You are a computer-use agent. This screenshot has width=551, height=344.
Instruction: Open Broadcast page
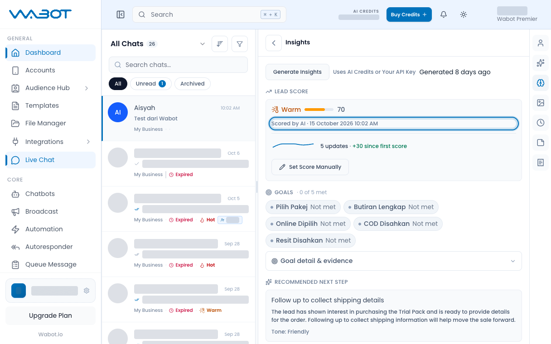[x=51, y=211]
